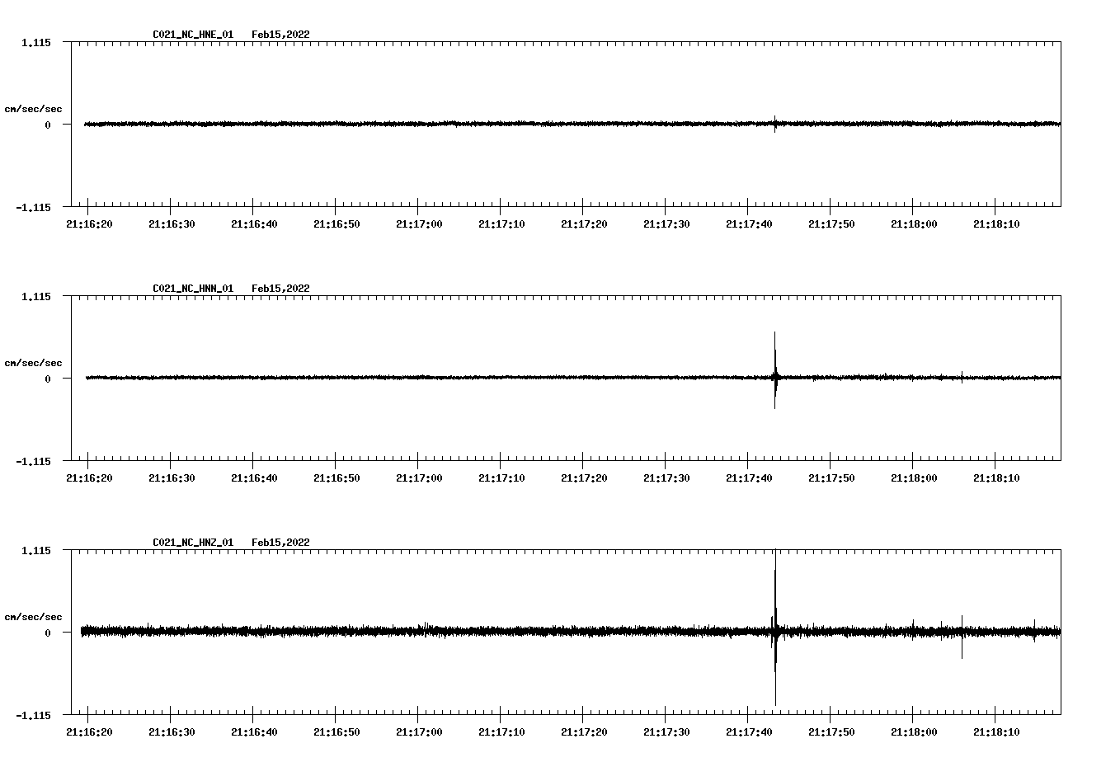Click the 21:18:00 time label under HNN plot
The image size is (1120, 762).
[914, 478]
